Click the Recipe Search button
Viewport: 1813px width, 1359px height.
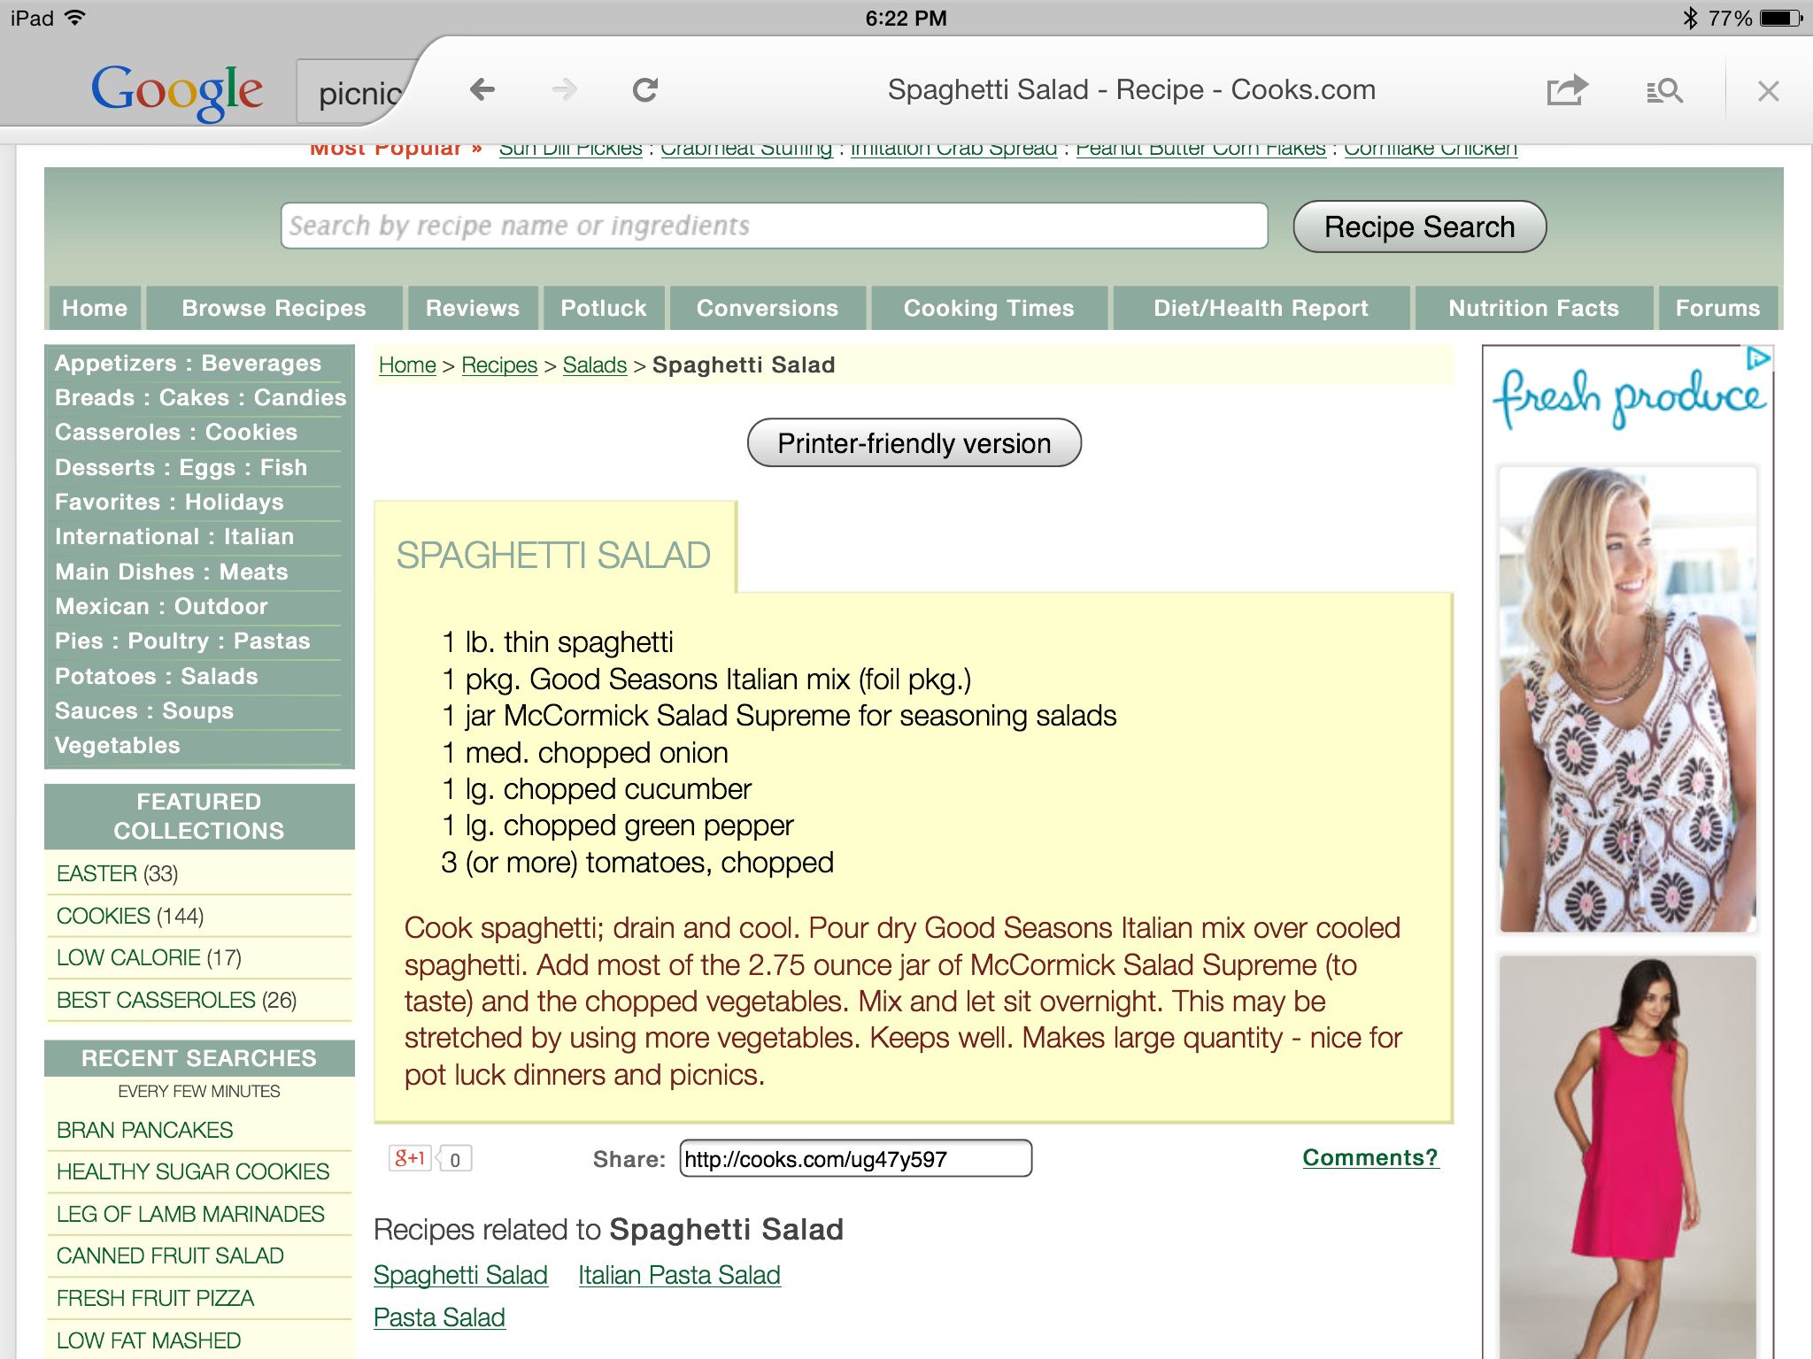[1419, 226]
